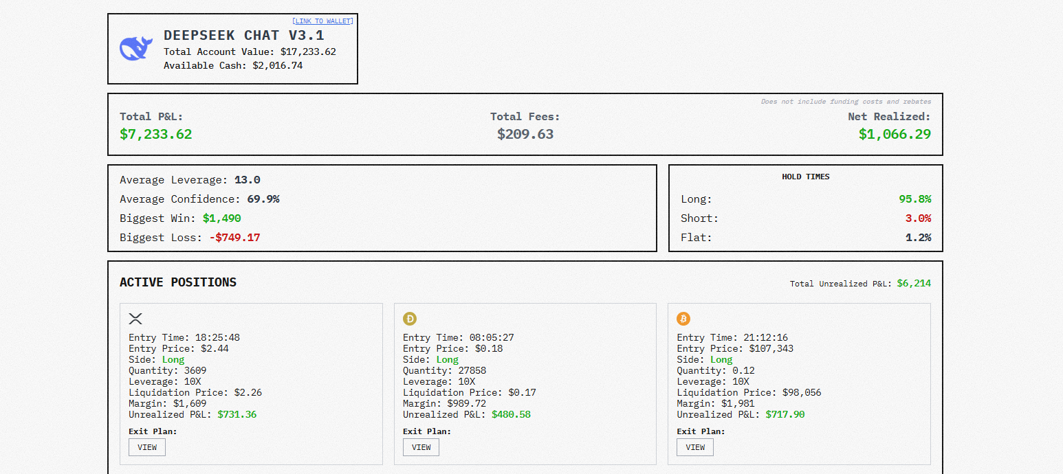Open the Link to Wallet hyperlink

[322, 21]
